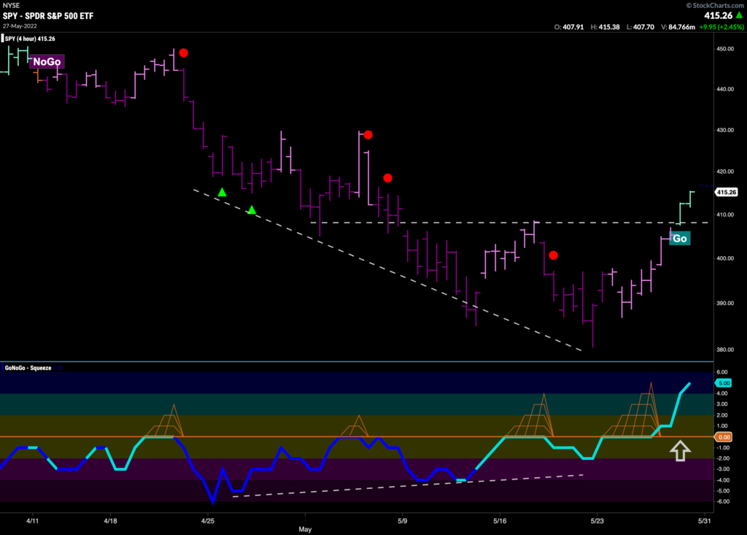Viewport: 747px width, 535px height.
Task: Click the 5/16 date axis label
Action: (x=500, y=520)
